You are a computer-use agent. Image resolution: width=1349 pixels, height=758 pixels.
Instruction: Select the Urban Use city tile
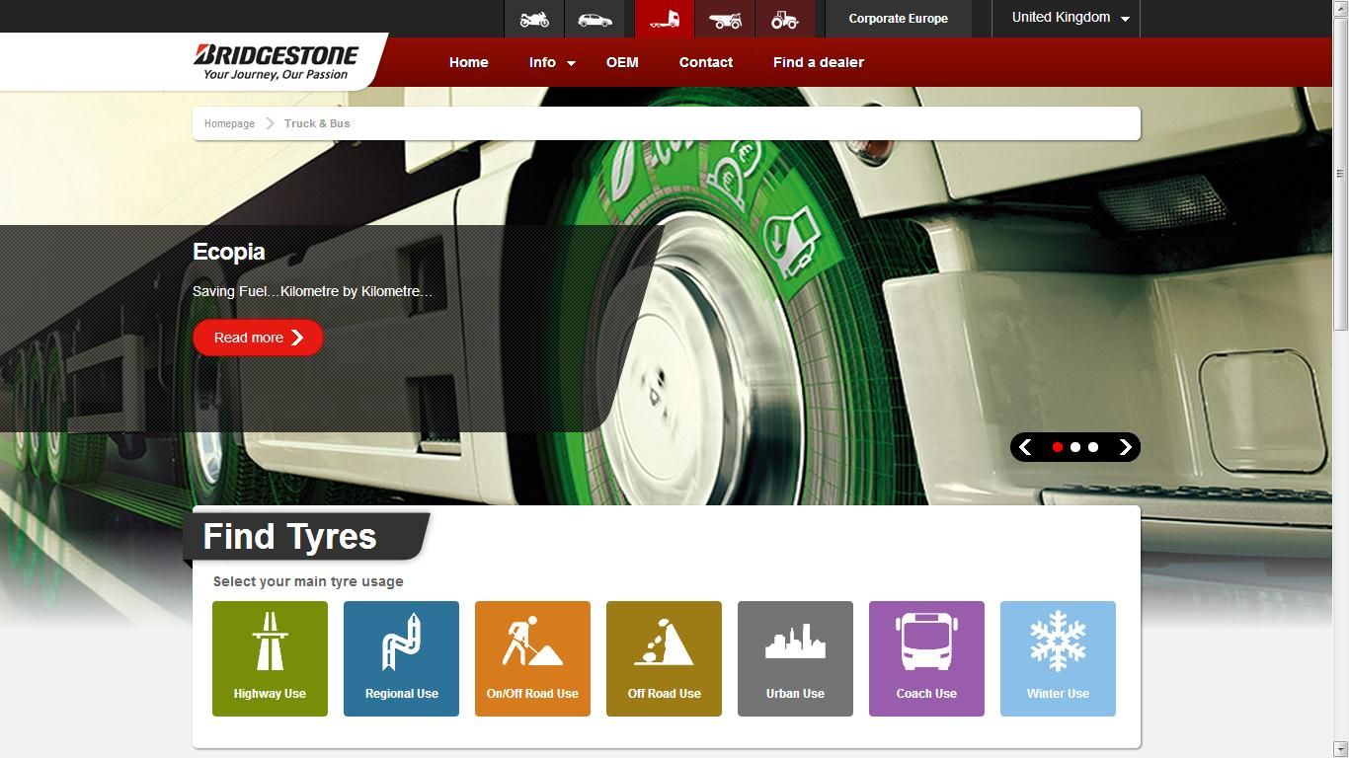[x=795, y=657]
